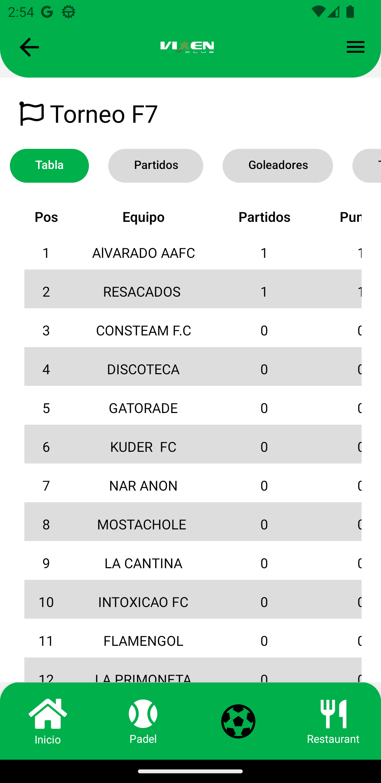Image resolution: width=381 pixels, height=783 pixels.
Task: Tap the Vixen Club logo
Action: click(x=187, y=47)
